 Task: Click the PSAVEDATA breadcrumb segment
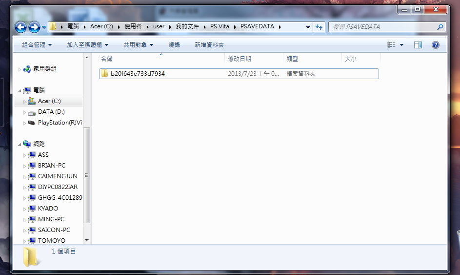(x=257, y=26)
